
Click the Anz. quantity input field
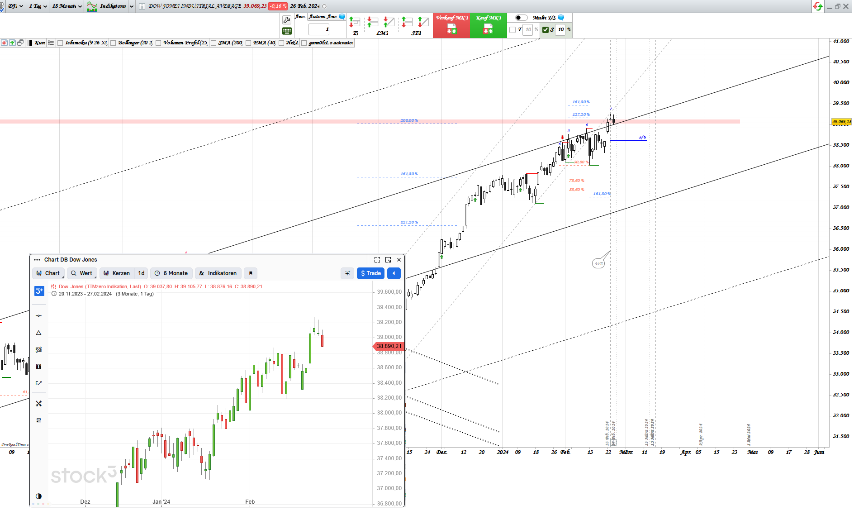click(x=319, y=30)
